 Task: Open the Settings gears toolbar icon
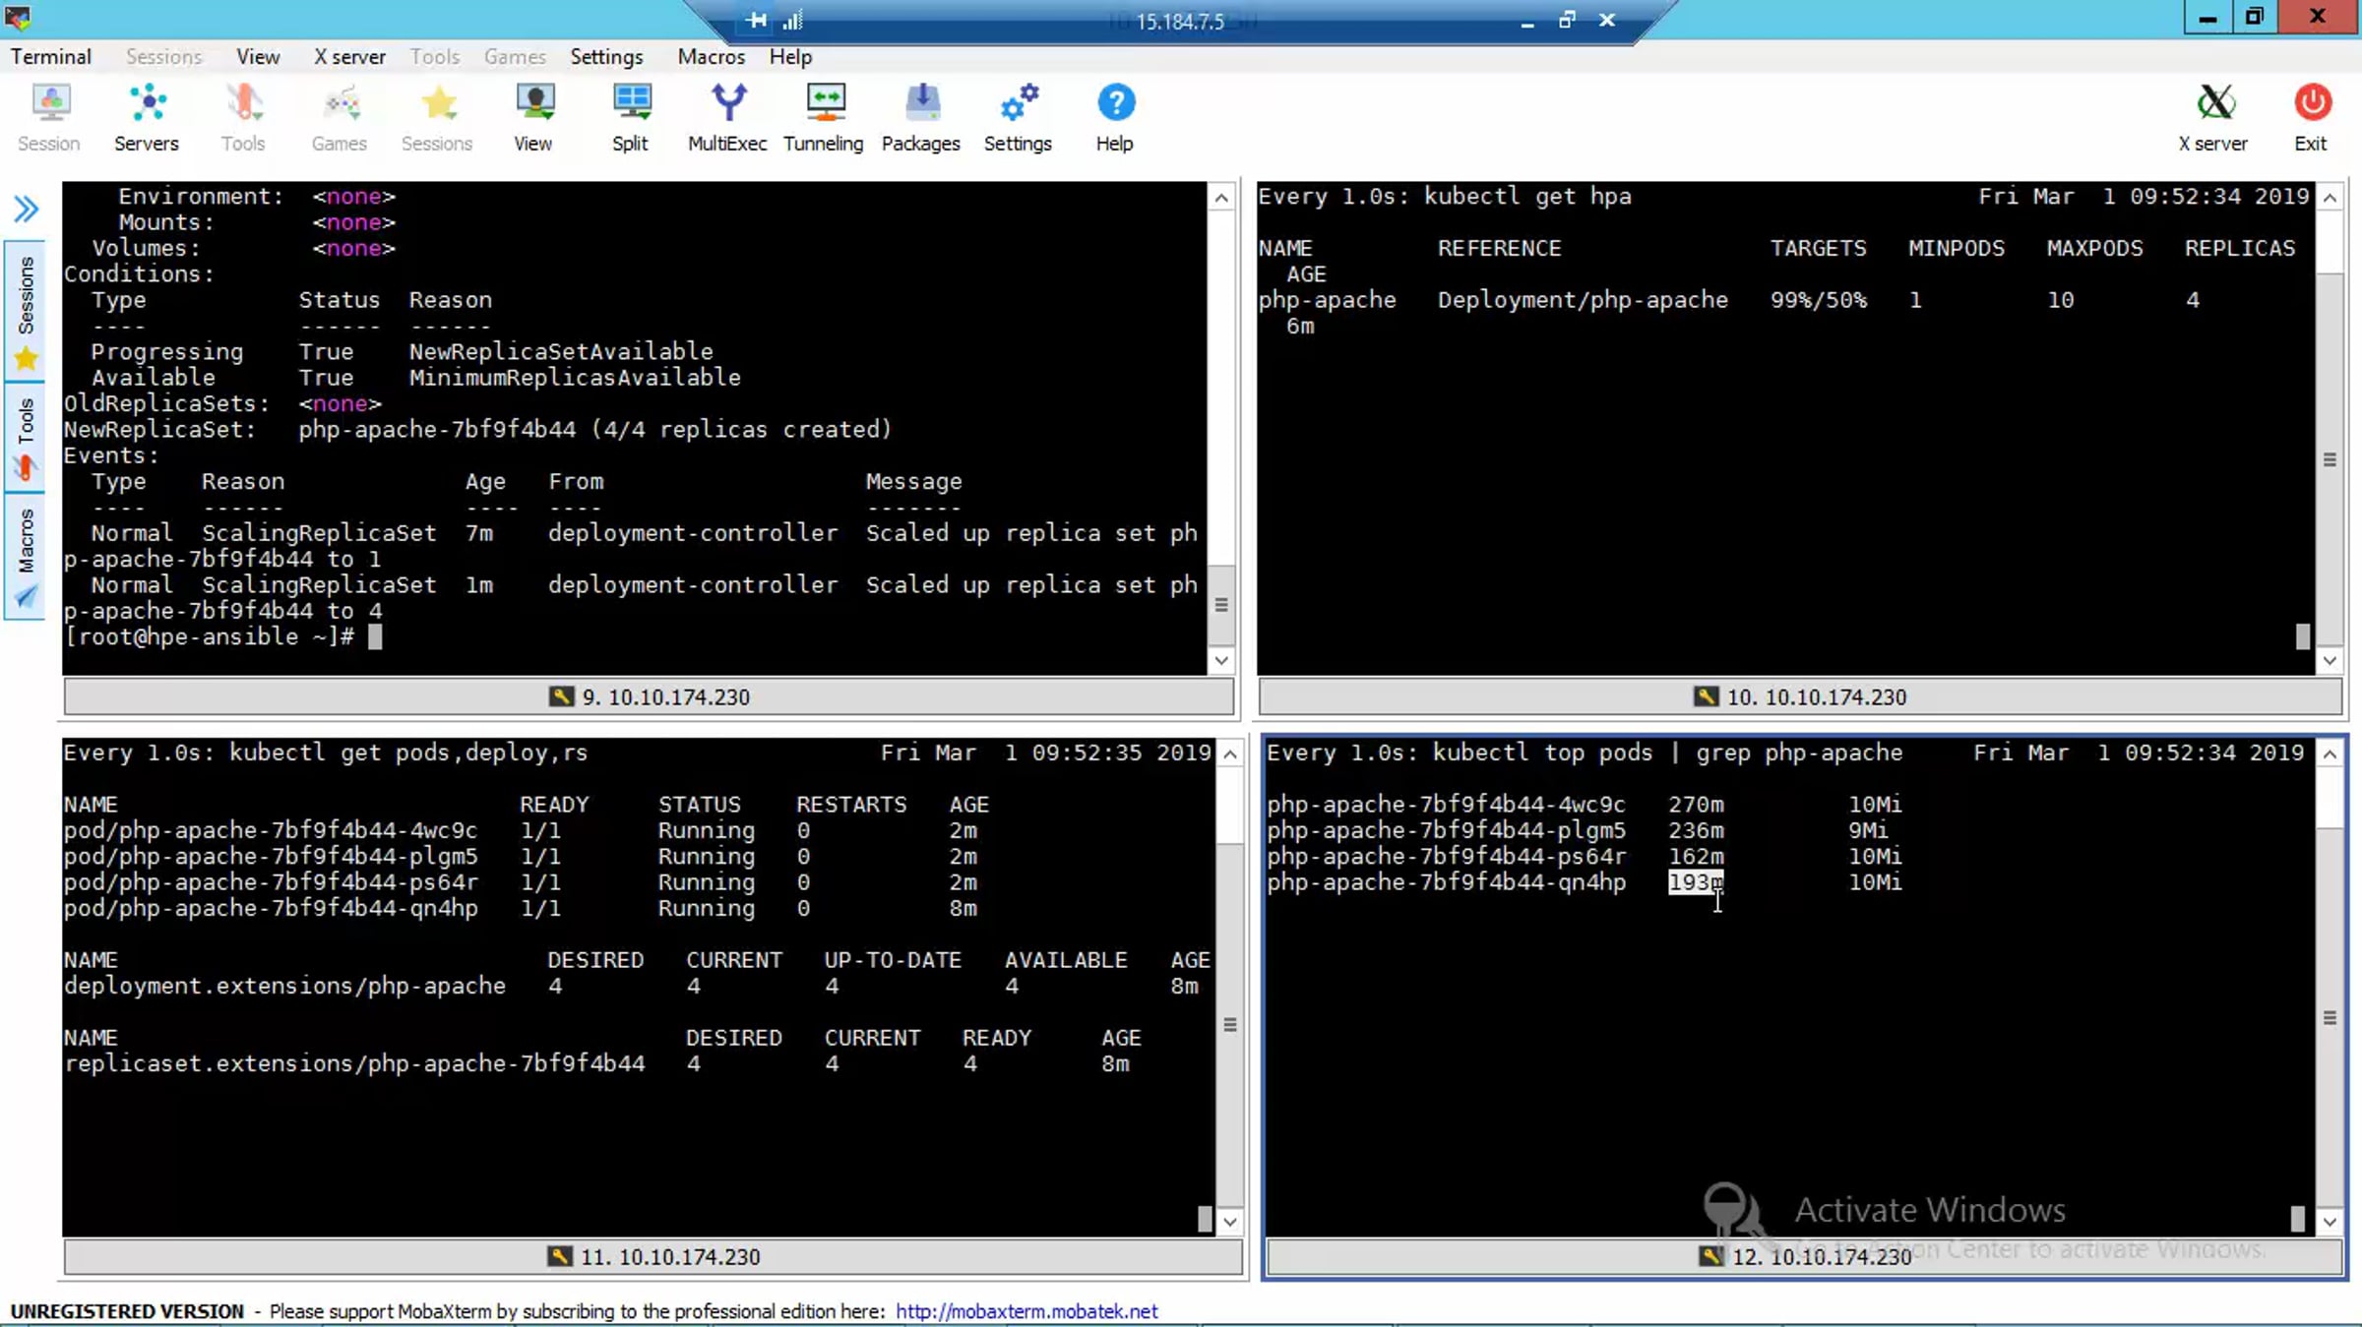1018,117
